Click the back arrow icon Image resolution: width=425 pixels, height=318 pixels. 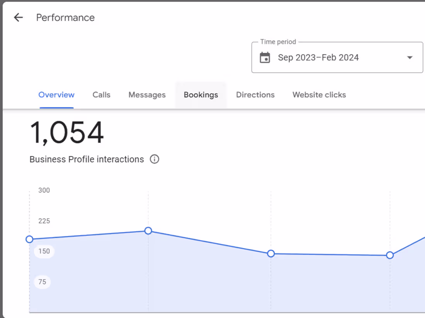click(x=18, y=17)
